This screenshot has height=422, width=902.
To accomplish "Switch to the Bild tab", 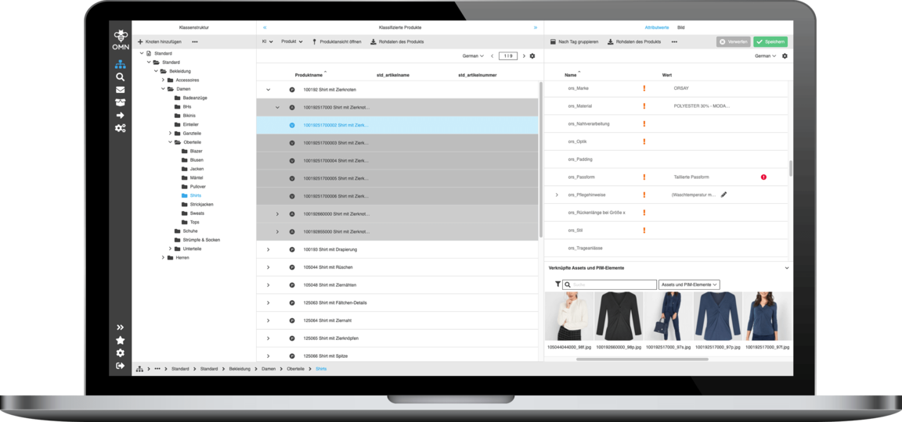I will click(x=681, y=27).
